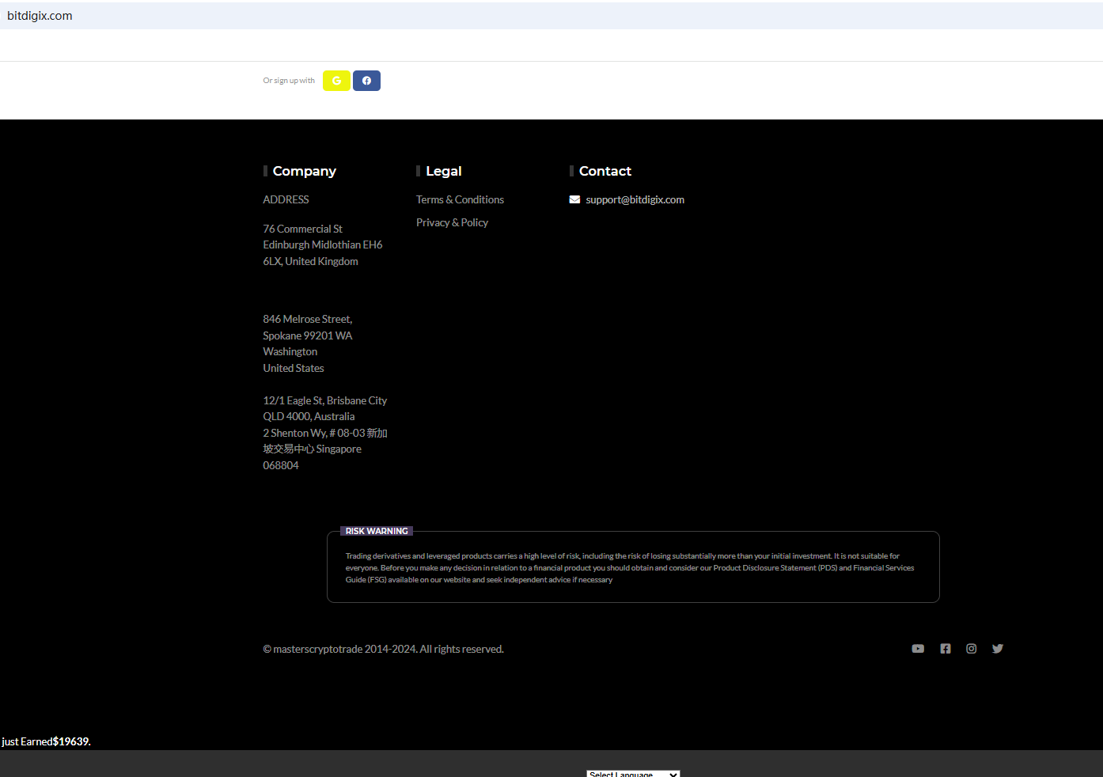
Task: Sign up with the yellow Google button
Action: tap(336, 81)
